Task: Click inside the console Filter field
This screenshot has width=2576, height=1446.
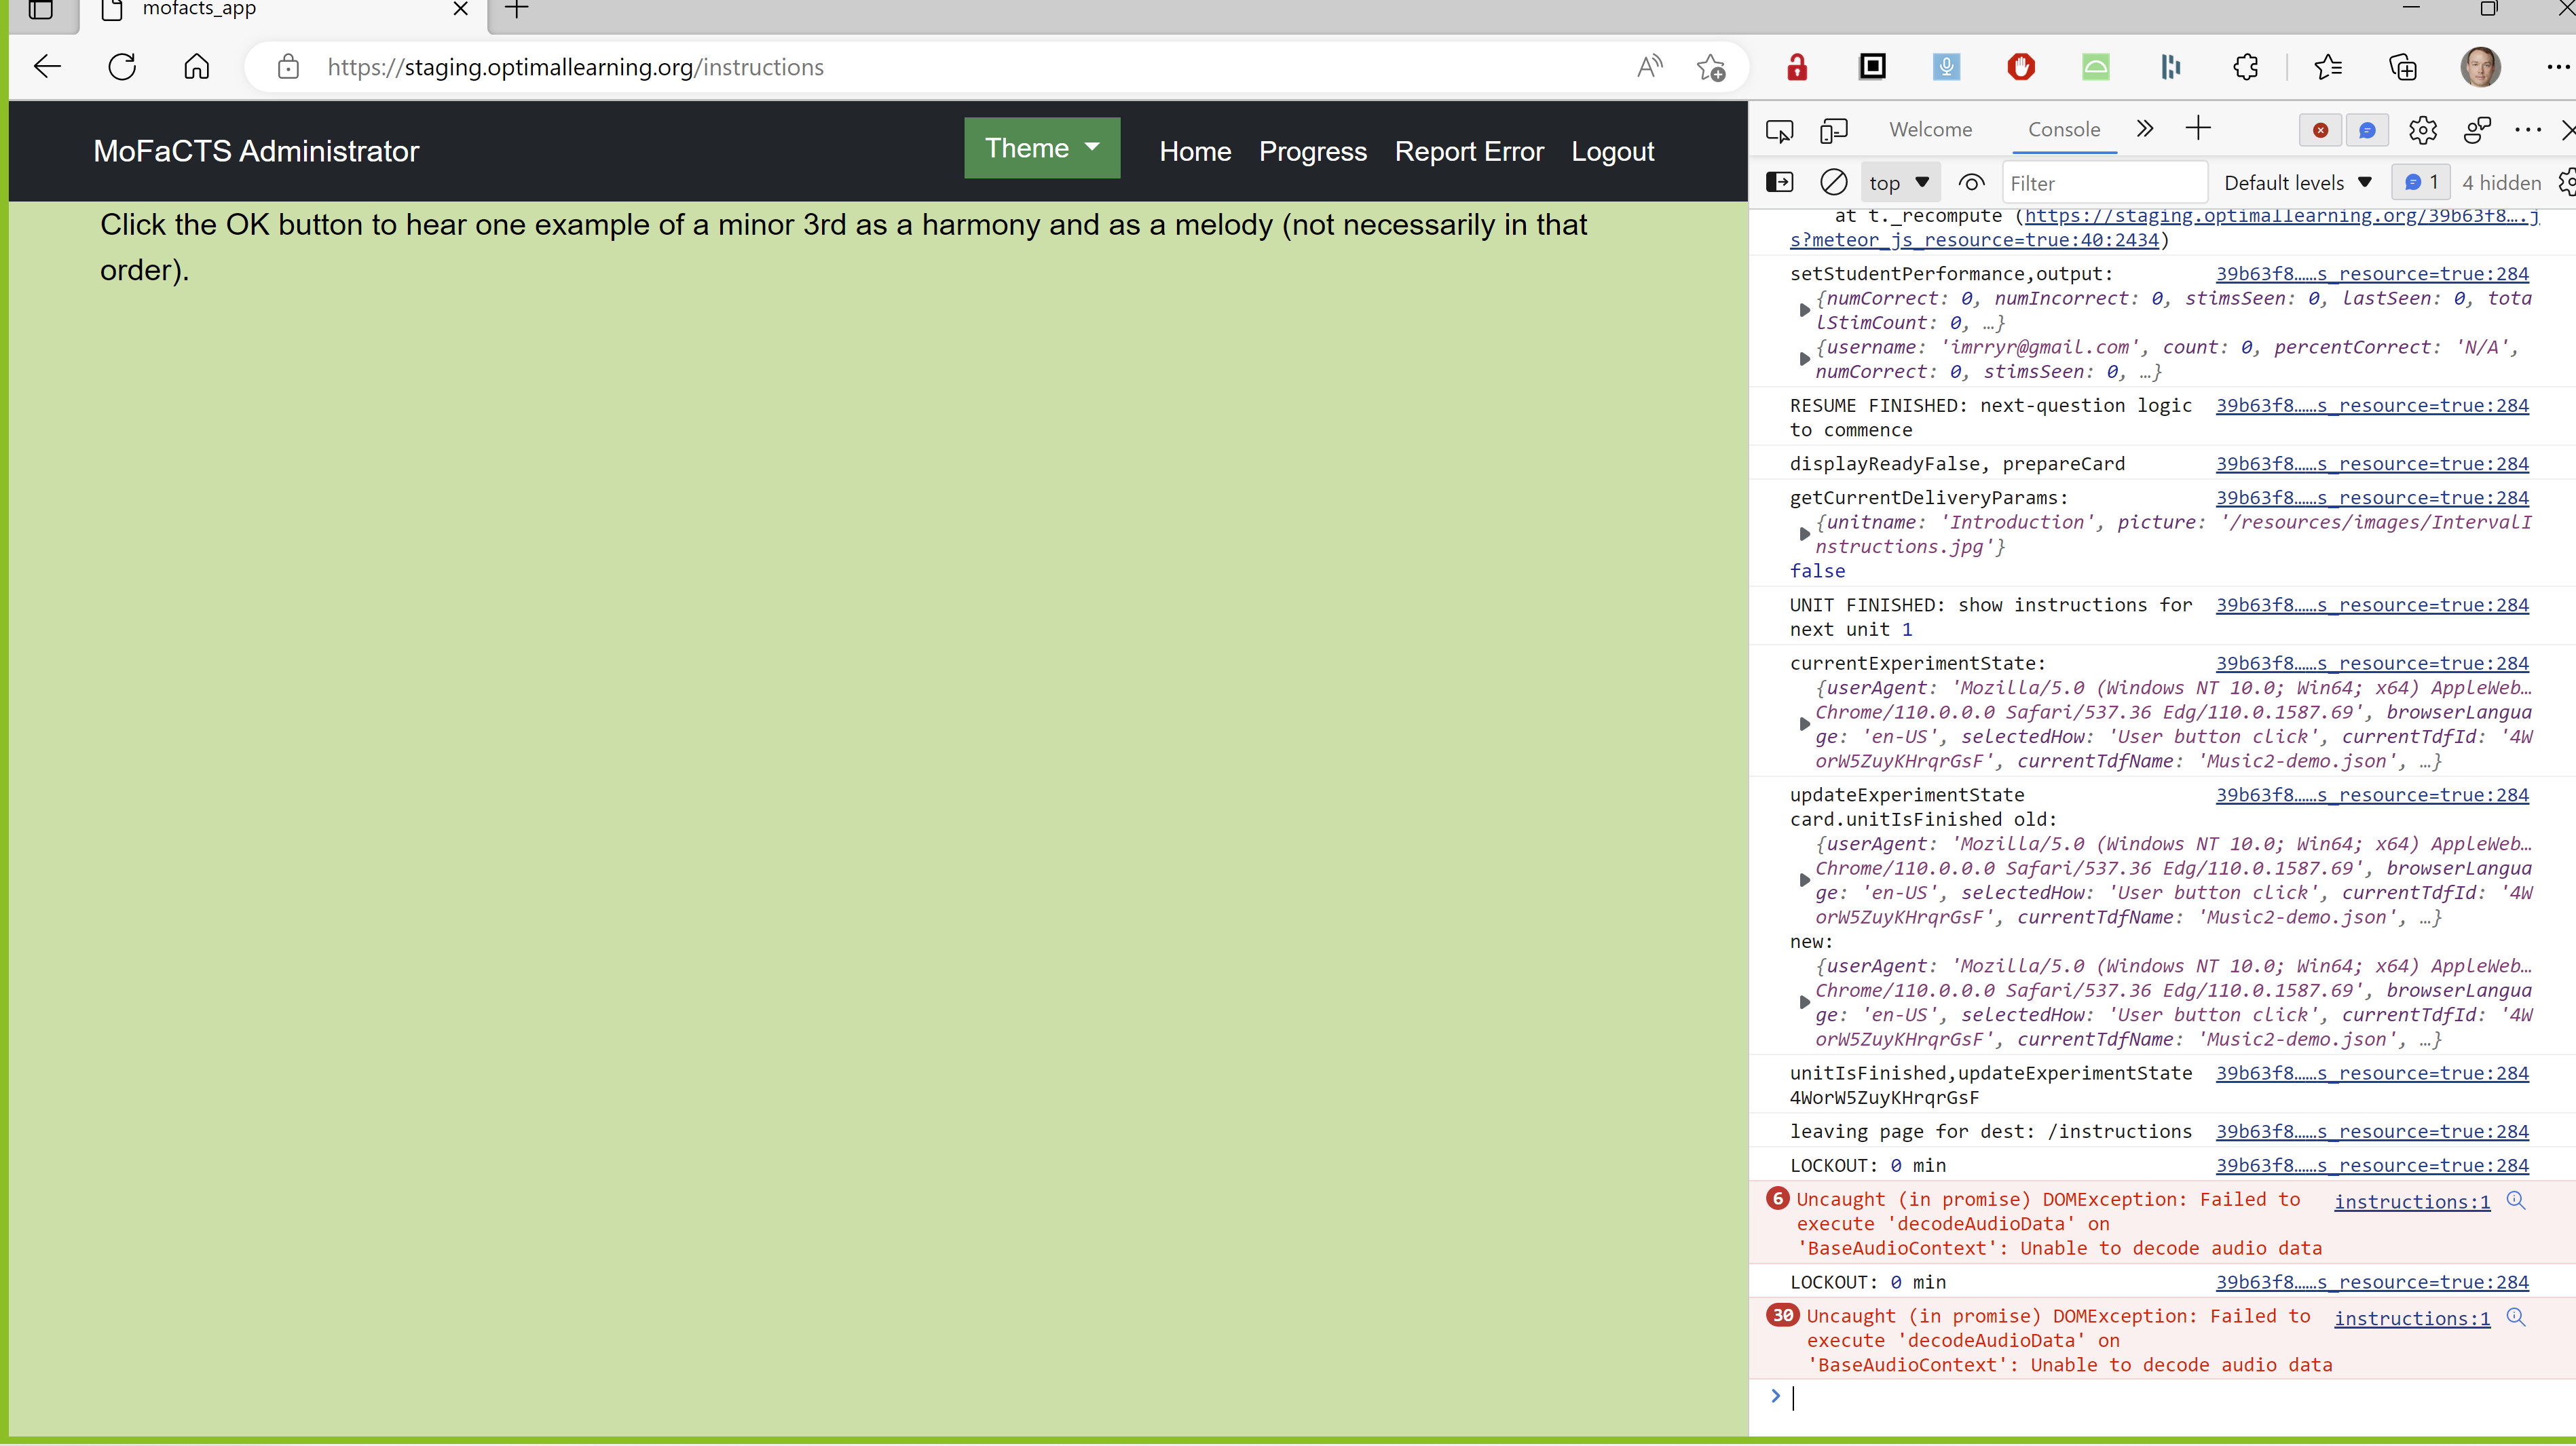Action: (2105, 182)
